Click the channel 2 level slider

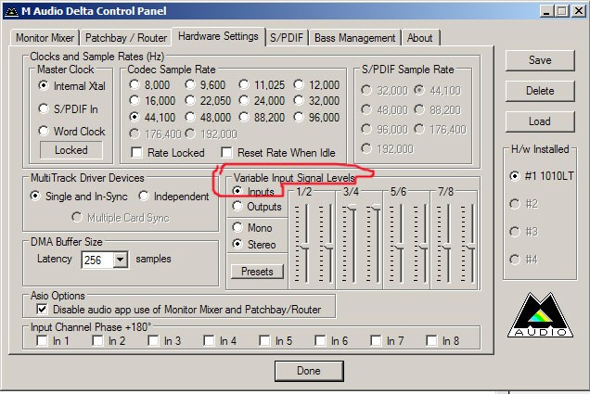pos(330,247)
